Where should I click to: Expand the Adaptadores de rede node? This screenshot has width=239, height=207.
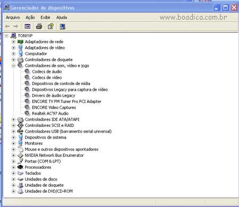pos(13,42)
